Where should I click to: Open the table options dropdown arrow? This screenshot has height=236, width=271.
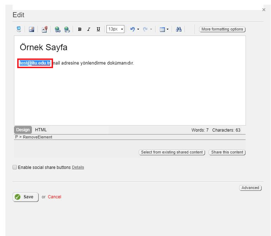(167, 29)
